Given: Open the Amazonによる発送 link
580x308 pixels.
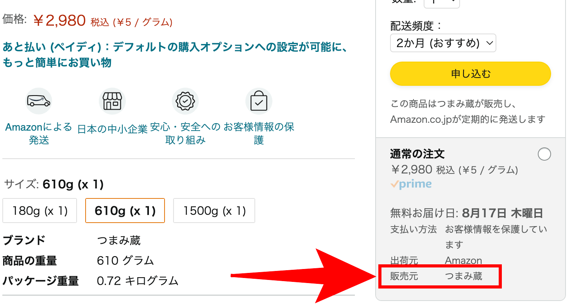Looking at the screenshot, I should click(39, 133).
